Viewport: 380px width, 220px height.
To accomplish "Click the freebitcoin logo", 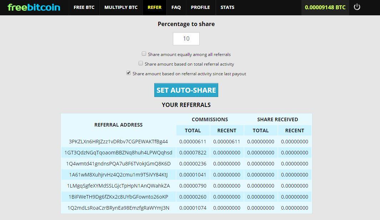I will click(34, 7).
